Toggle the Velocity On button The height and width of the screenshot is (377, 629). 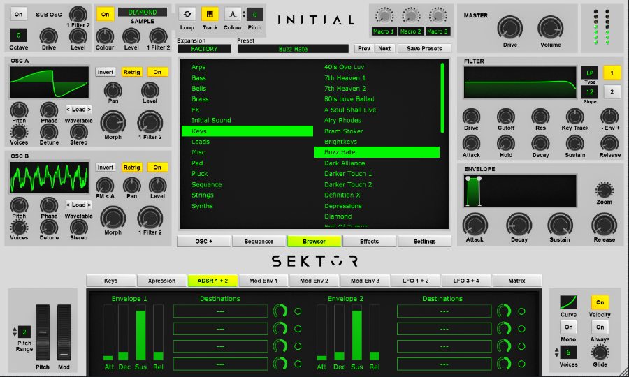tap(600, 302)
